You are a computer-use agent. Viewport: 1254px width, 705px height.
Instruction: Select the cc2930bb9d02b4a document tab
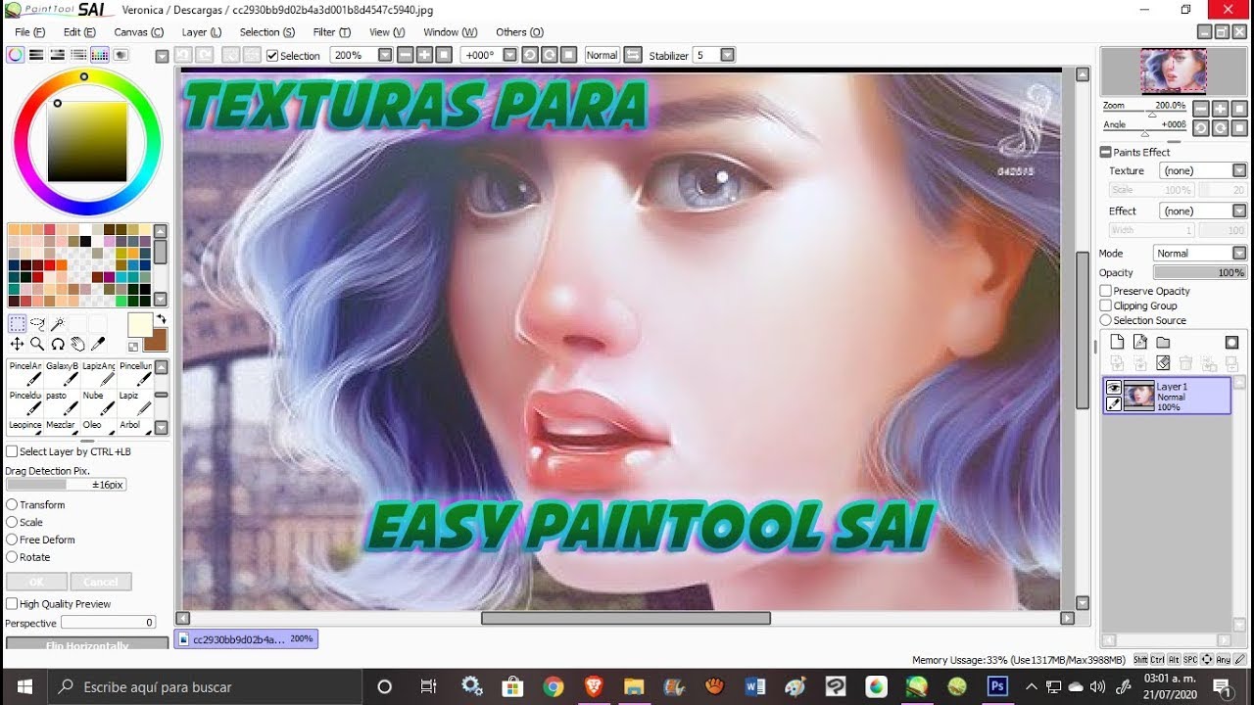pos(246,638)
